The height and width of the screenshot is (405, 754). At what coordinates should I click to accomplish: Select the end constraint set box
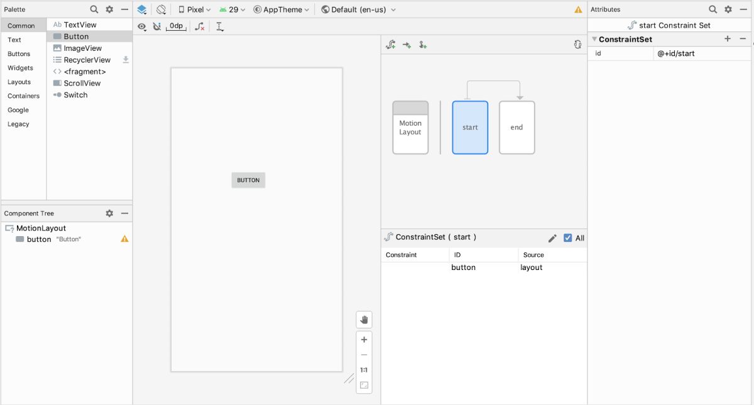coord(516,127)
